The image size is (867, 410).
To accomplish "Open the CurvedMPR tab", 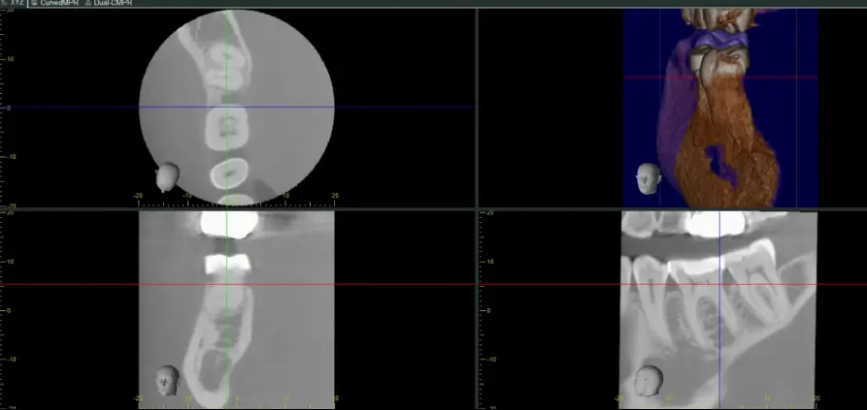I will [x=55, y=3].
